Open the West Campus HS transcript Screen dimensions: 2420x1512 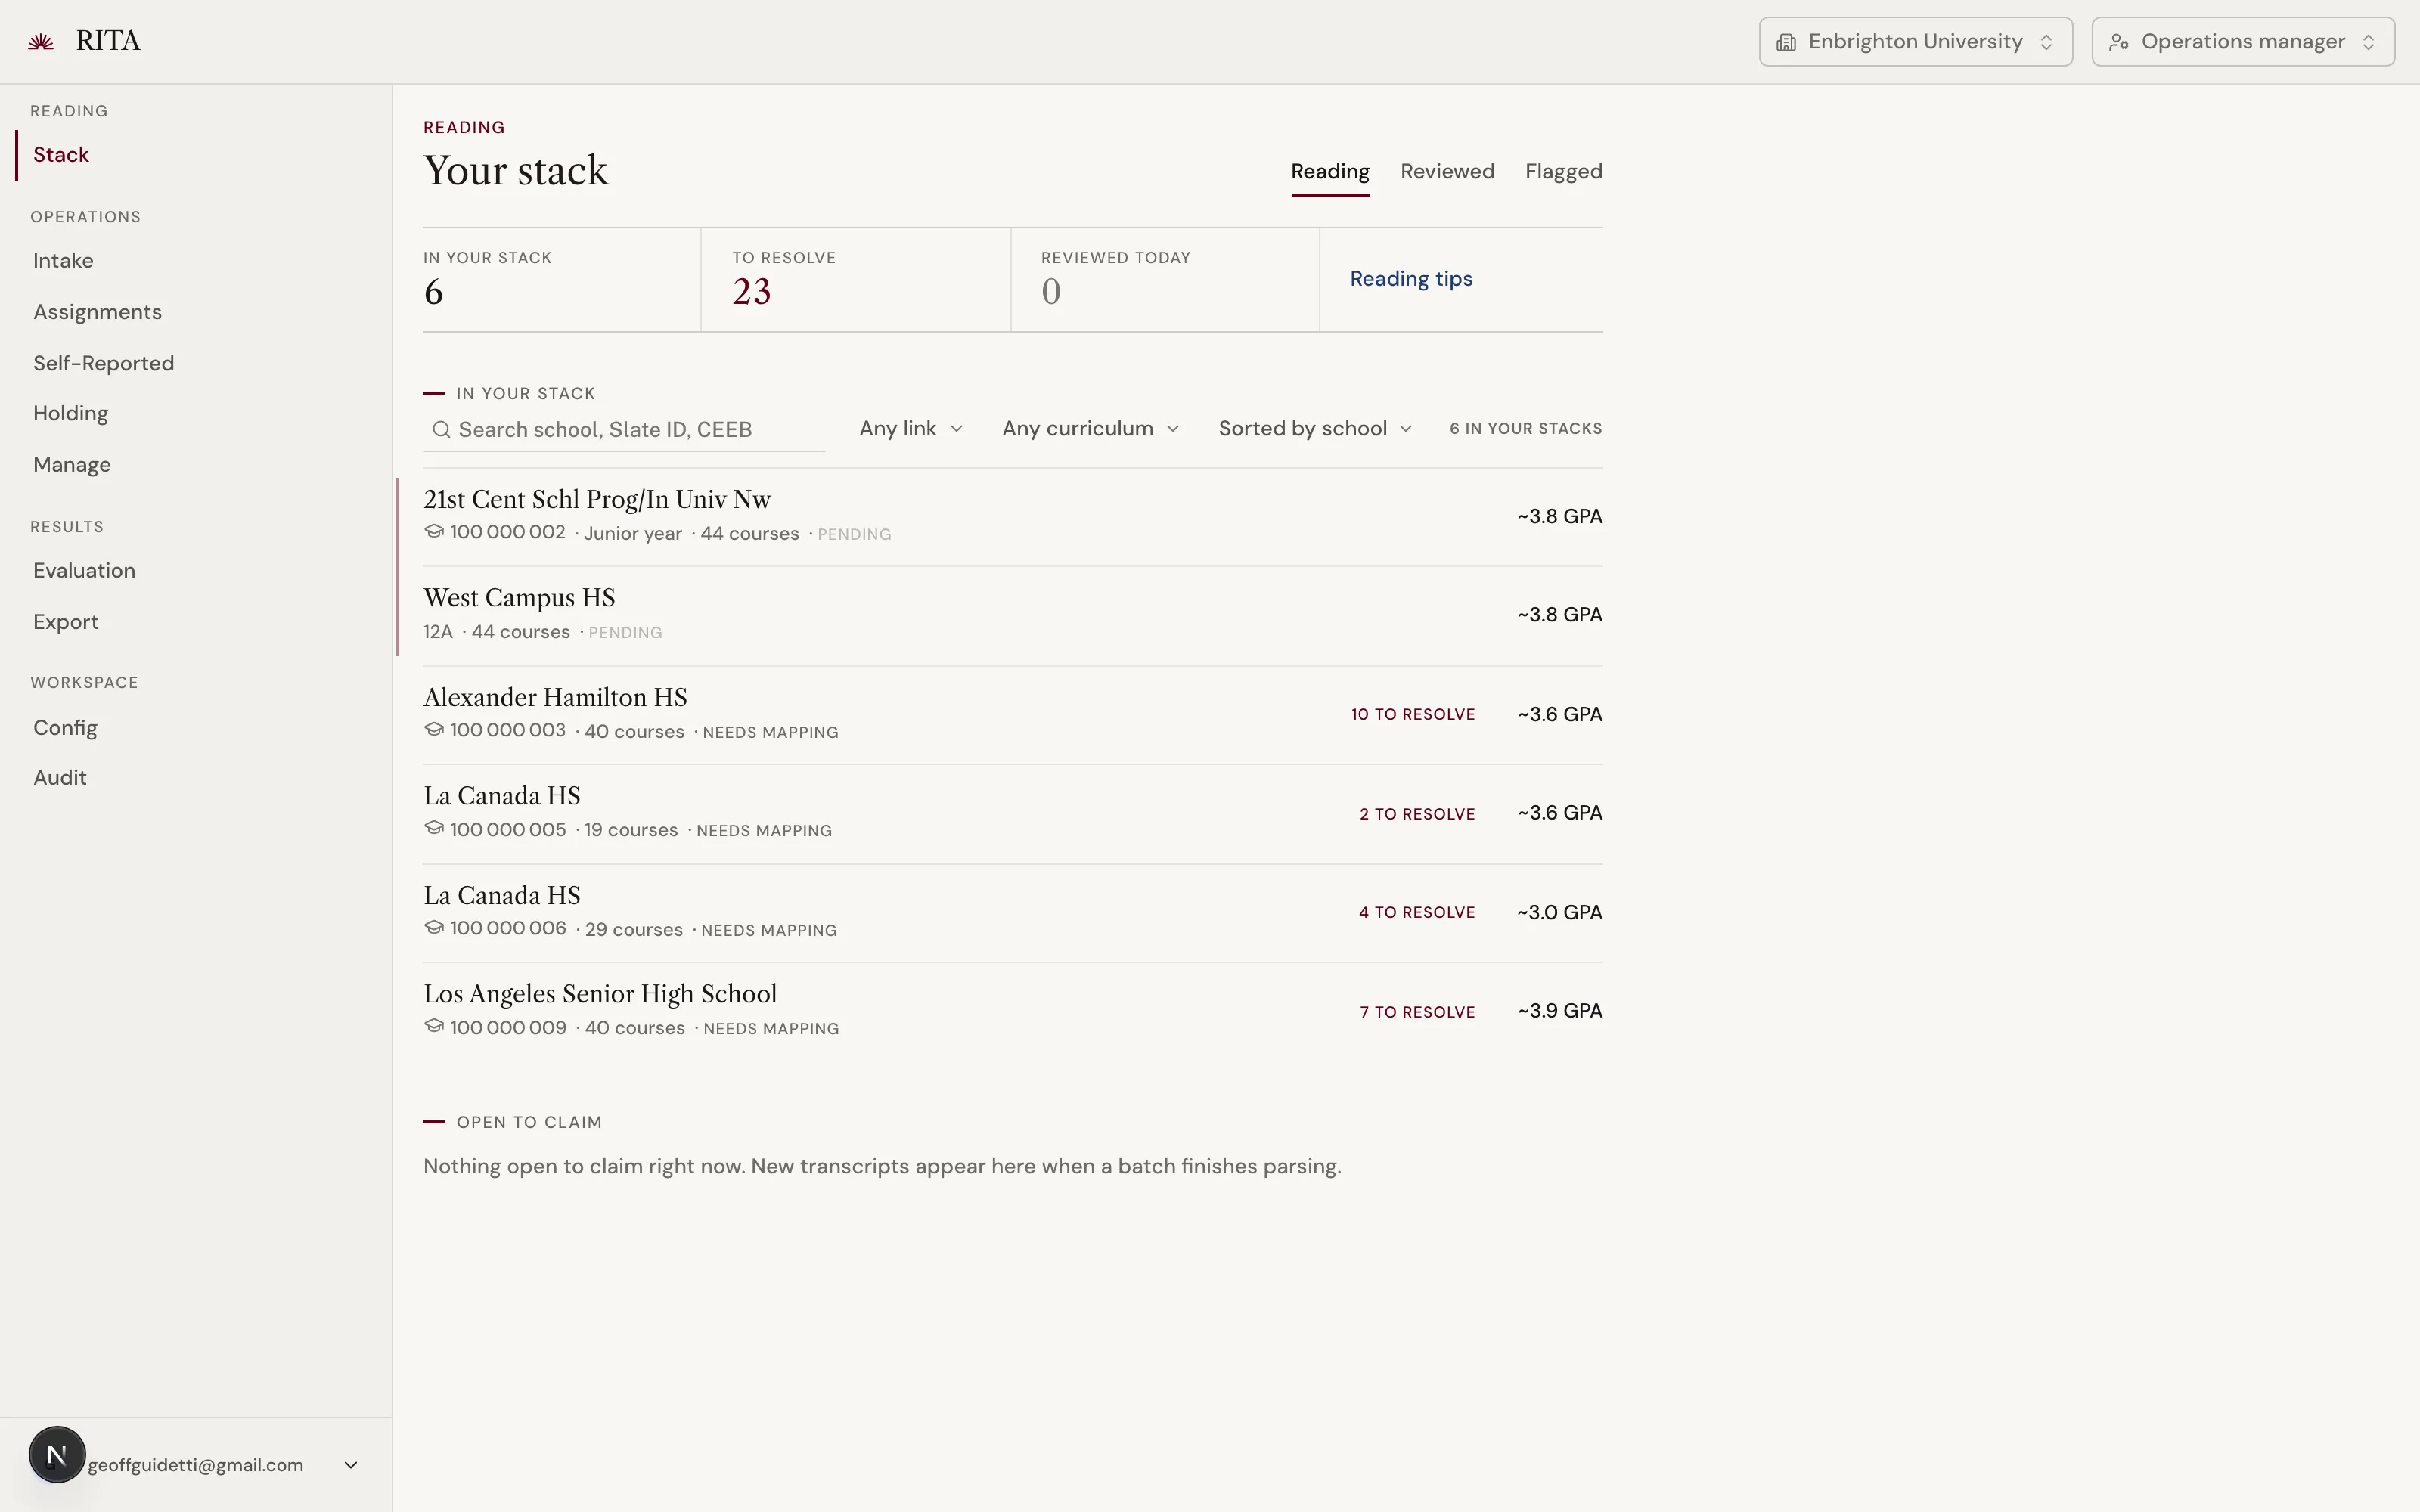pyautogui.click(x=1013, y=616)
